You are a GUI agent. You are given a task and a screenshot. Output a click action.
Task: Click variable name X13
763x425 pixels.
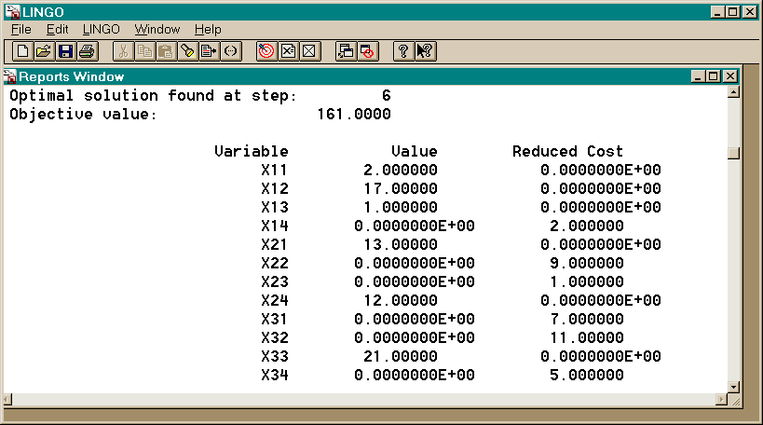coord(275,208)
